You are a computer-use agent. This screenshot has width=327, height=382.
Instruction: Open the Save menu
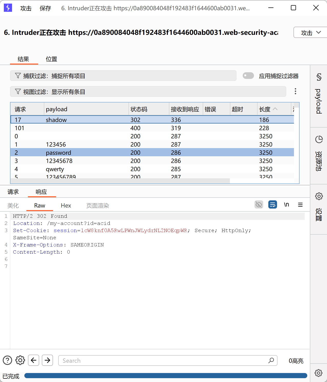click(45, 8)
